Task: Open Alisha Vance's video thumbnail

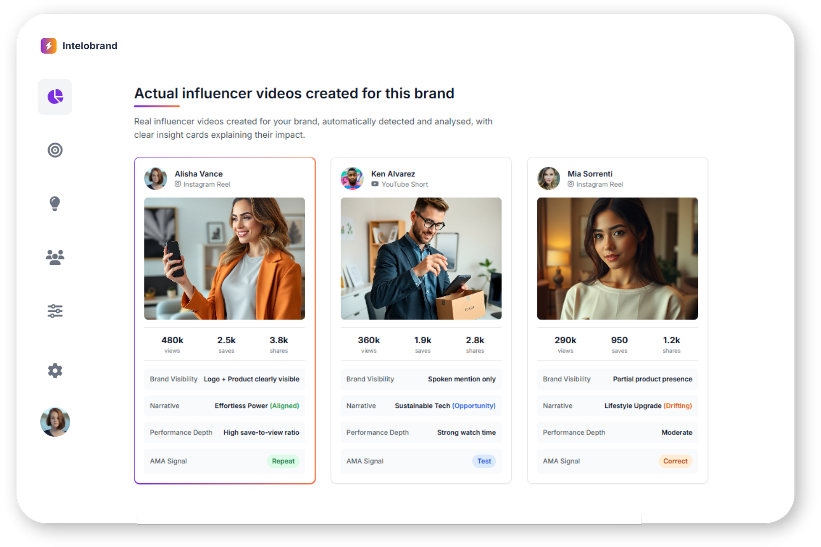Action: pos(224,258)
